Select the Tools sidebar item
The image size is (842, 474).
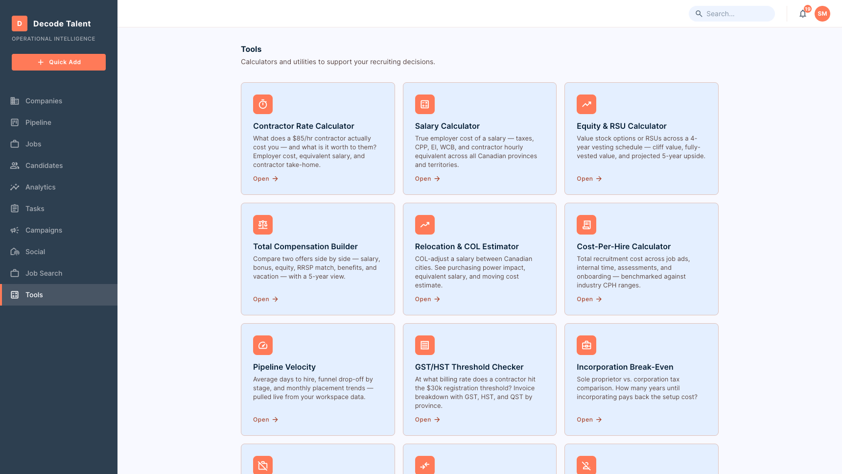coord(59,295)
